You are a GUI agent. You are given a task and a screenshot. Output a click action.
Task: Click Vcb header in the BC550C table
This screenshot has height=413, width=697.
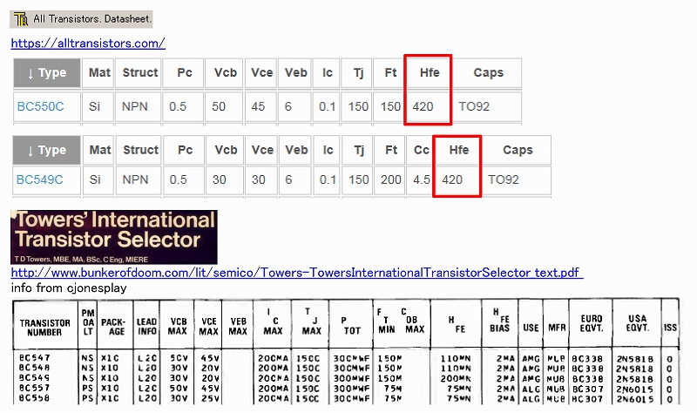225,73
